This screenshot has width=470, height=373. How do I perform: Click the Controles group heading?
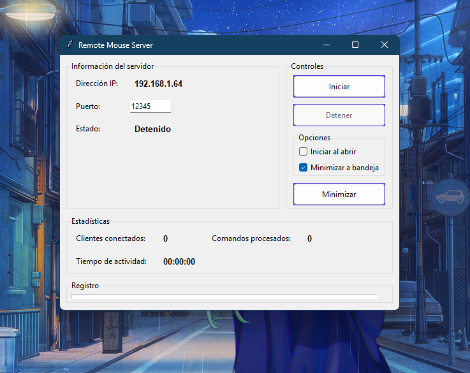[x=307, y=66]
